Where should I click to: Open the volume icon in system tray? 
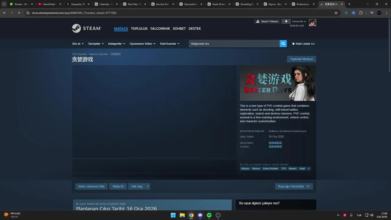click(372, 215)
